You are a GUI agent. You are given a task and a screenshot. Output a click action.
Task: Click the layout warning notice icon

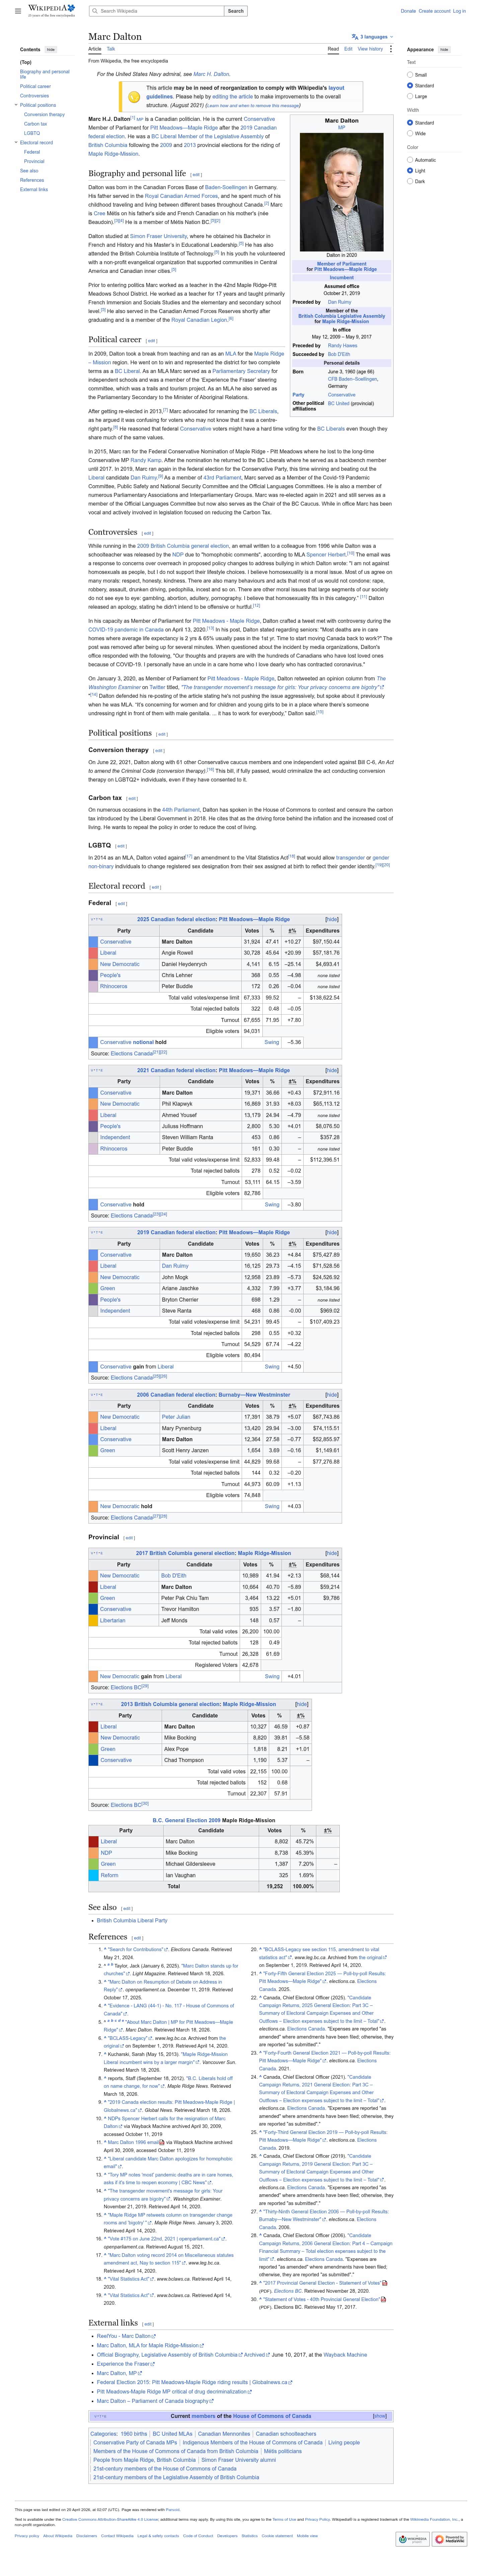[x=134, y=97]
